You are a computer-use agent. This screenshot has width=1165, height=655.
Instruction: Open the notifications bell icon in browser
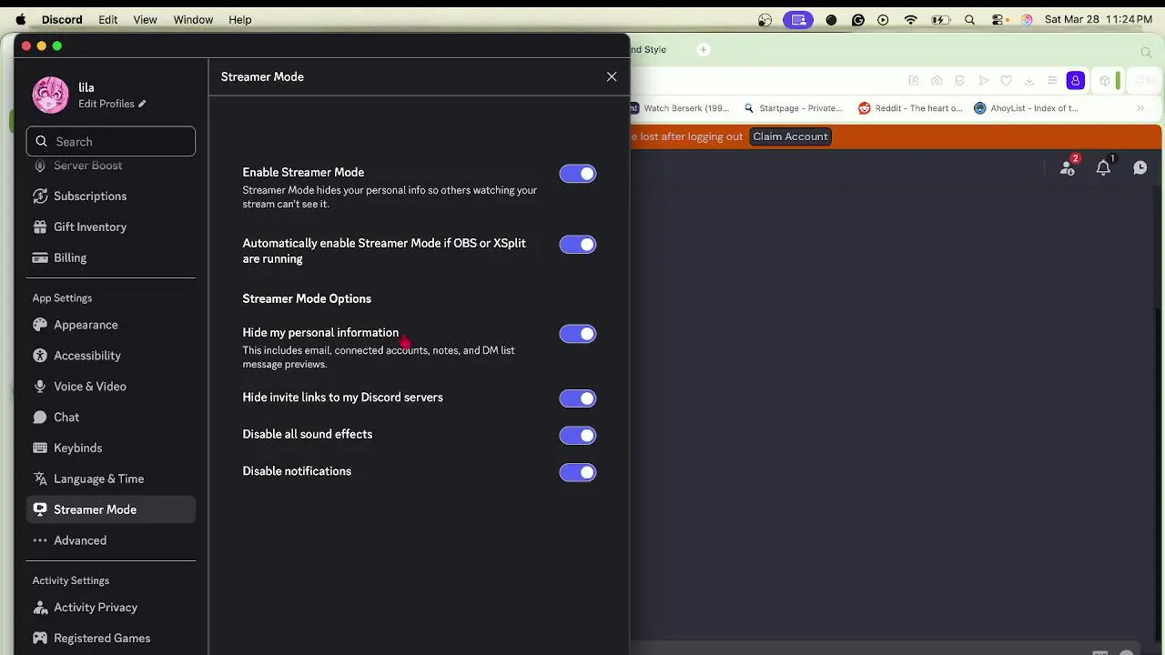(x=1104, y=167)
